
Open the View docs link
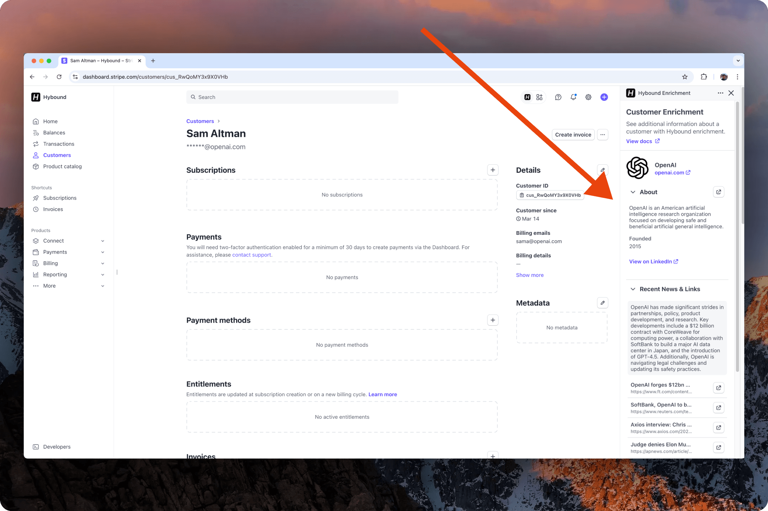pos(643,141)
